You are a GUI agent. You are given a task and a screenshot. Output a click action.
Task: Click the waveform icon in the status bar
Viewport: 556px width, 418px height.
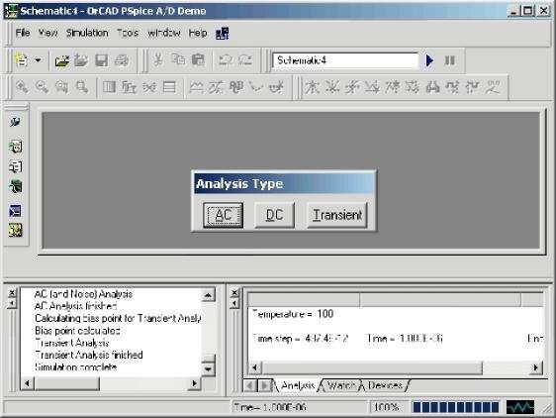[x=520, y=407]
